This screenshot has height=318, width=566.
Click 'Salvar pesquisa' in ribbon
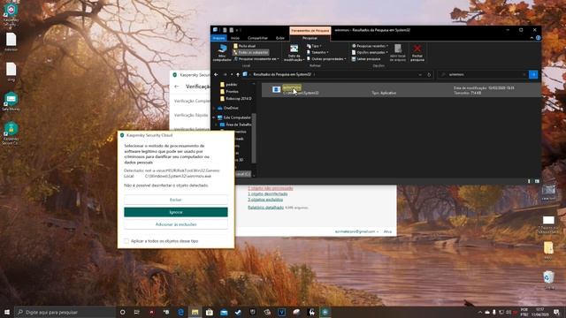tap(366, 59)
